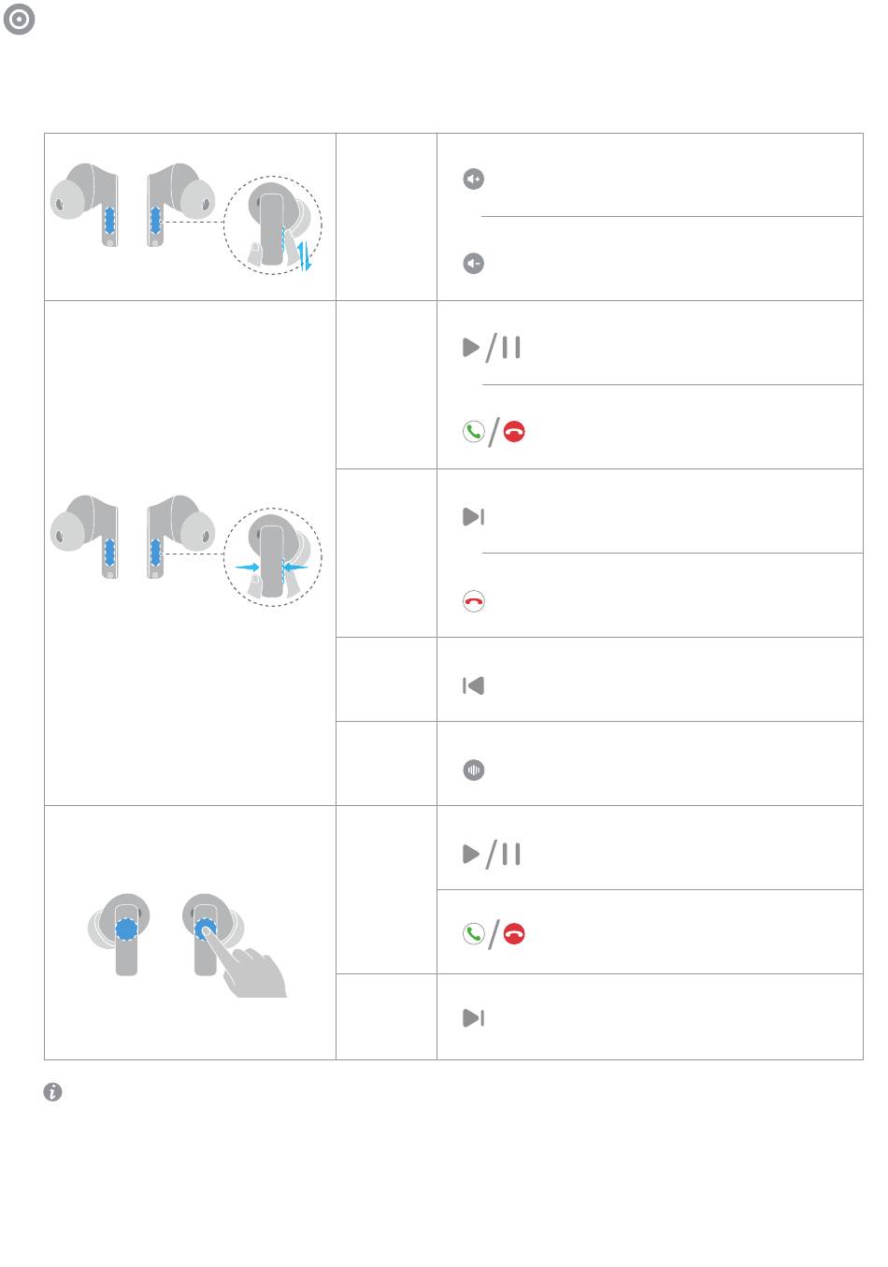
Task: Click the play icon beside the pinch illustration
Action: click(x=472, y=349)
